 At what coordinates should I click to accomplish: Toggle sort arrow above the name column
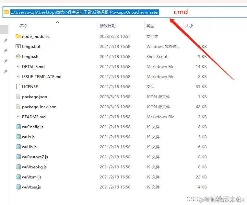(58, 22)
